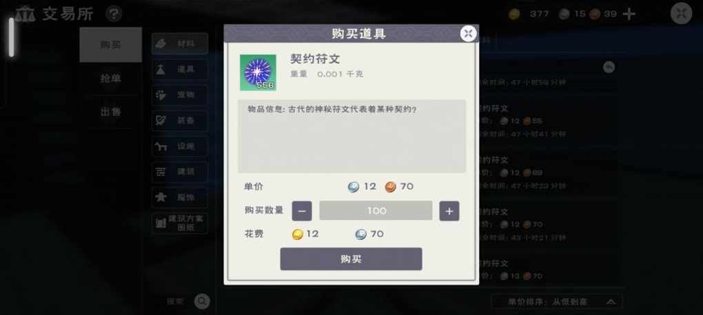The width and height of the screenshot is (703, 315).
Task: Decrease purchase quantity with minus button
Action: [302, 211]
